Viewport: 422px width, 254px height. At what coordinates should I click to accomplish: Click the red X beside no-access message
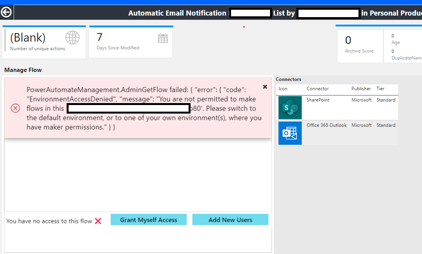(x=97, y=221)
